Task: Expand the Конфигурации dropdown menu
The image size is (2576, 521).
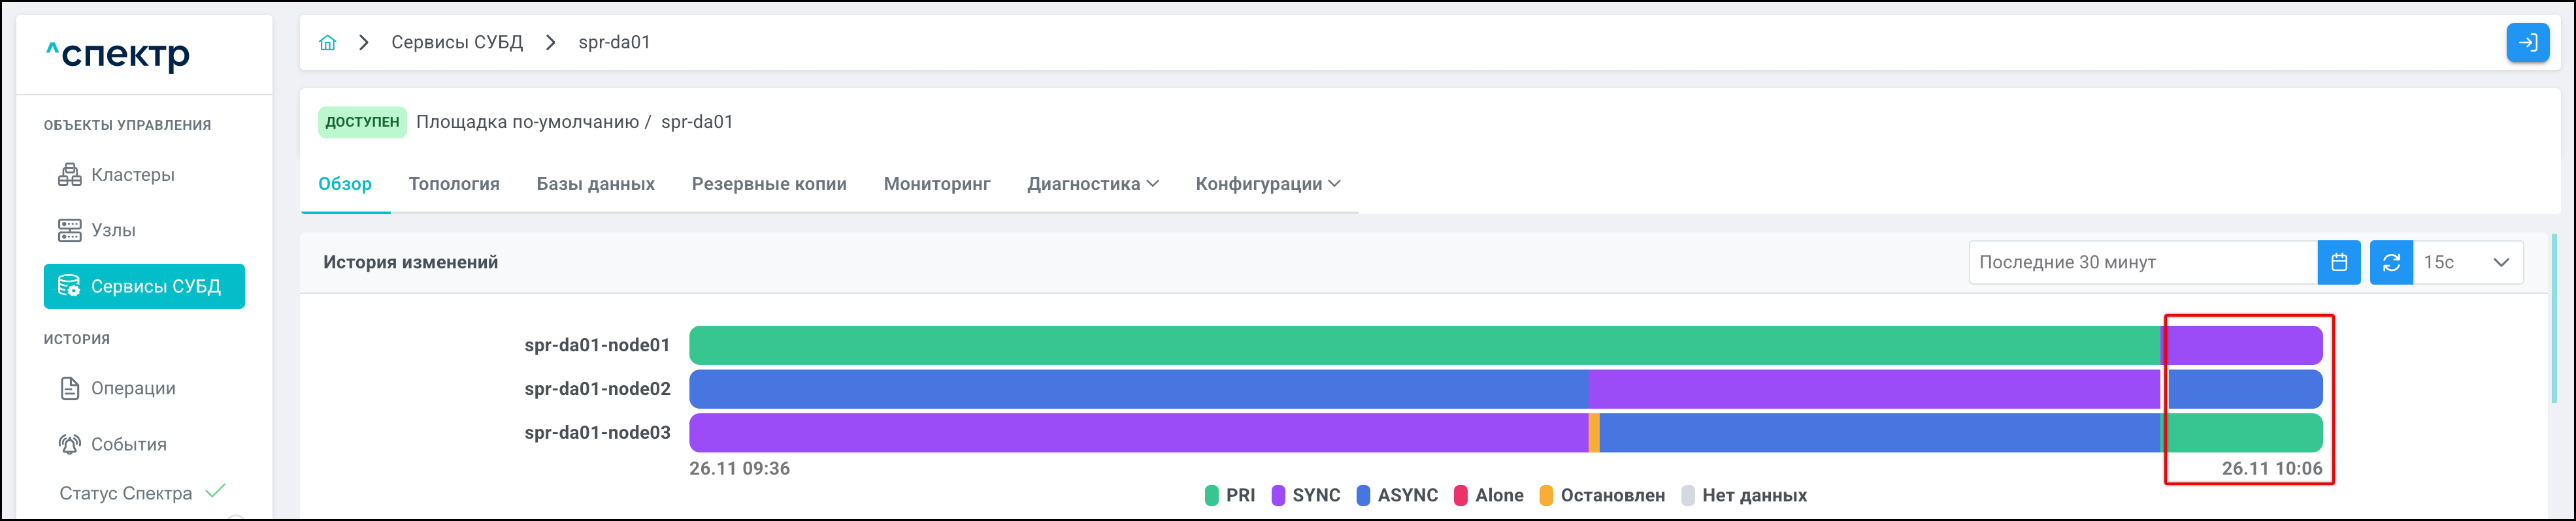Action: coord(1267,184)
